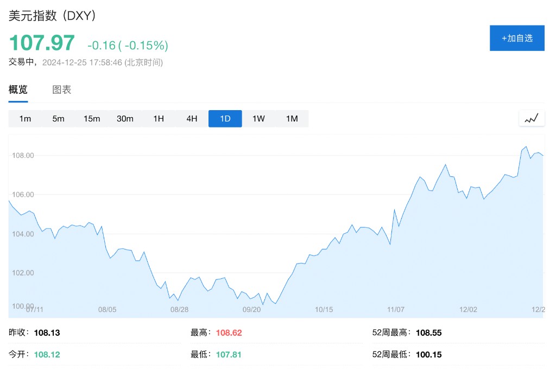
Task: Open the chart type line icon
Action: (532, 118)
